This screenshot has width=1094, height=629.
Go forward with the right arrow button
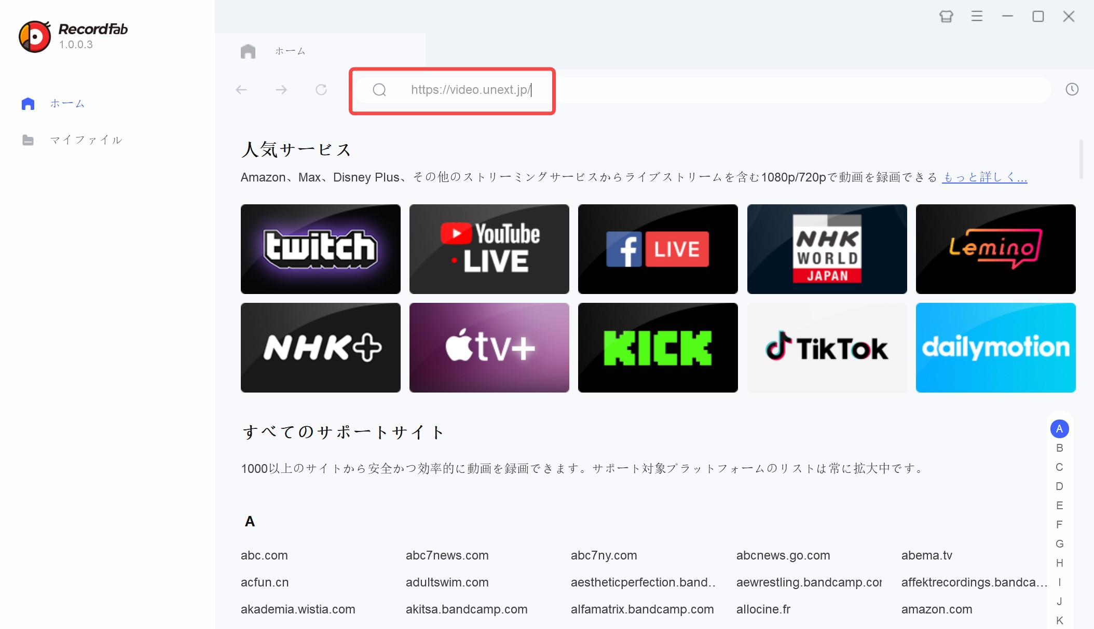(x=281, y=90)
